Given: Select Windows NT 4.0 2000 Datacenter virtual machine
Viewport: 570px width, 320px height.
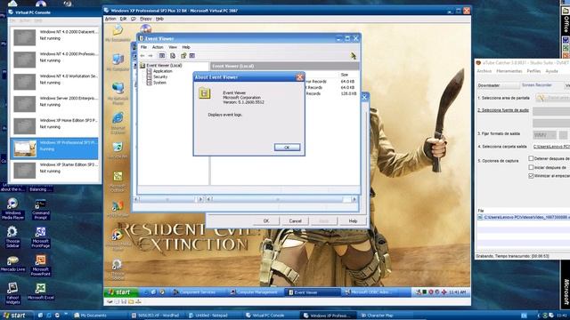Looking at the screenshot, I should [54, 37].
